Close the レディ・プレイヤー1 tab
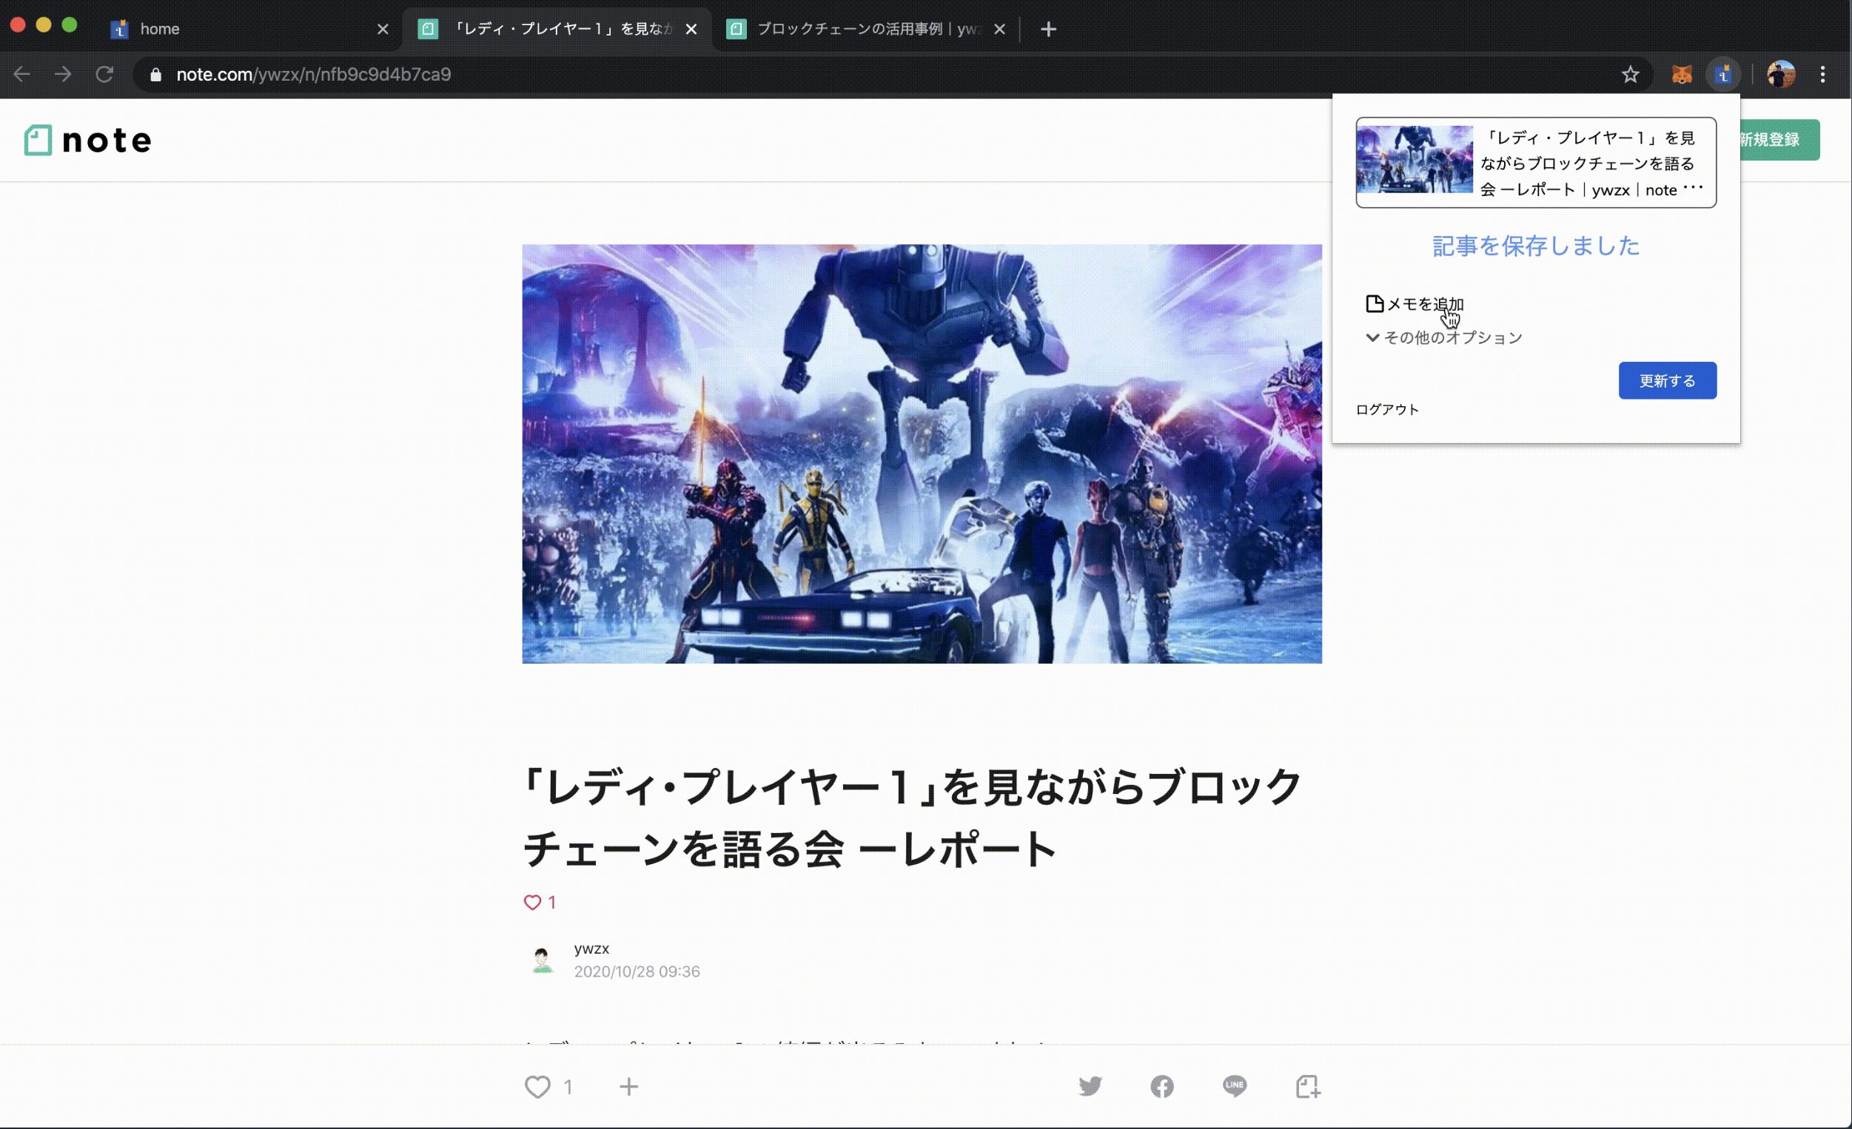1852x1129 pixels. (x=691, y=30)
